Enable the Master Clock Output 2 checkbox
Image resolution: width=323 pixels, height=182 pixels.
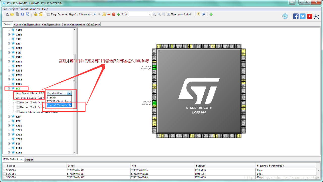click(18, 107)
